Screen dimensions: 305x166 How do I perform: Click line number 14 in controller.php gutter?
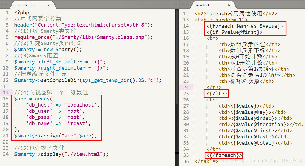[6, 92]
